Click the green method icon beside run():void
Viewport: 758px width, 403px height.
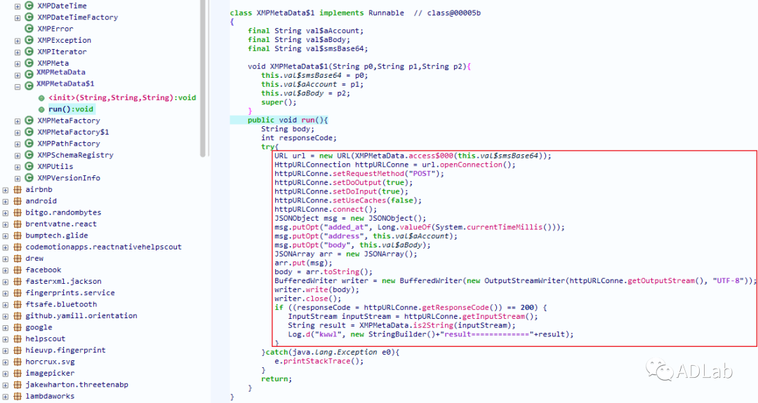point(41,109)
